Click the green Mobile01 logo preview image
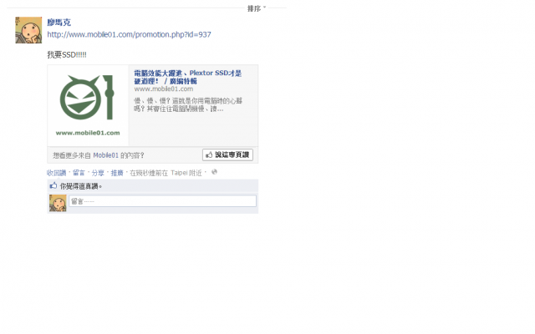This screenshot has height=334, width=535. [88, 106]
